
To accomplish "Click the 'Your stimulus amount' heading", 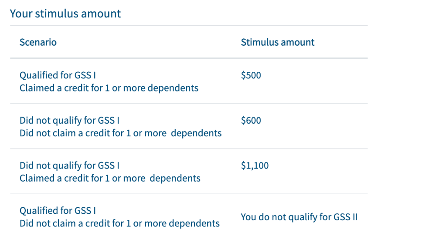I will (65, 13).
